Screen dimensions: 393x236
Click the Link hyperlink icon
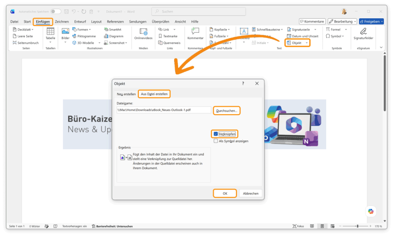click(x=160, y=30)
